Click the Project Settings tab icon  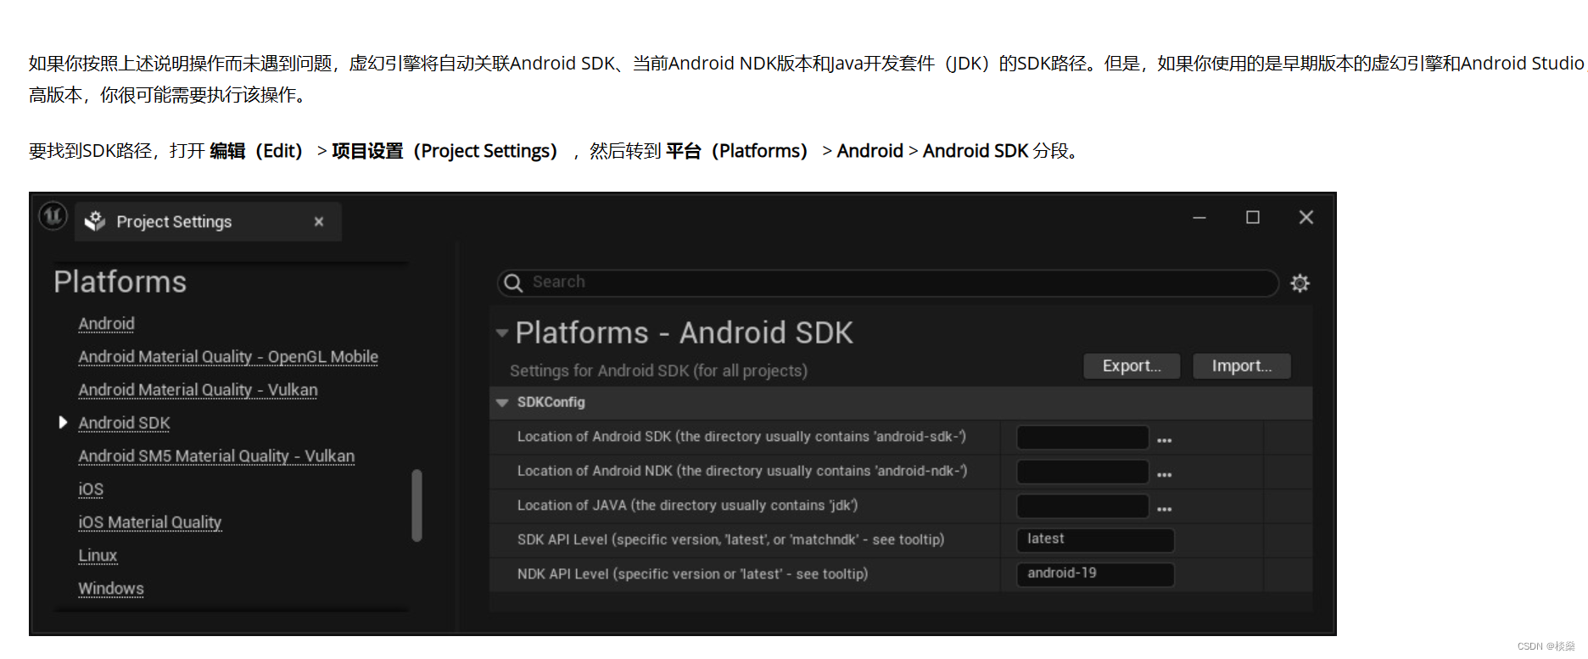tap(95, 221)
